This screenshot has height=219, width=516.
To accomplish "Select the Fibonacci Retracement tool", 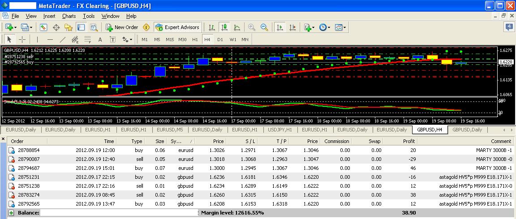I will click(x=87, y=40).
